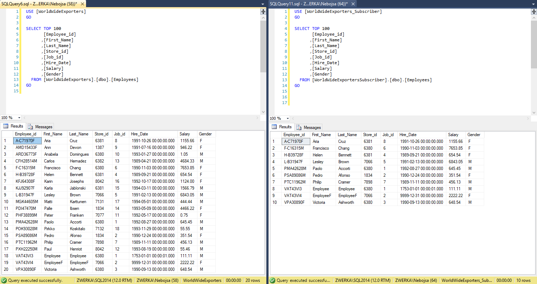The height and width of the screenshot is (284, 537).
Task: Switch to Results tab in right query window
Action: point(282,127)
